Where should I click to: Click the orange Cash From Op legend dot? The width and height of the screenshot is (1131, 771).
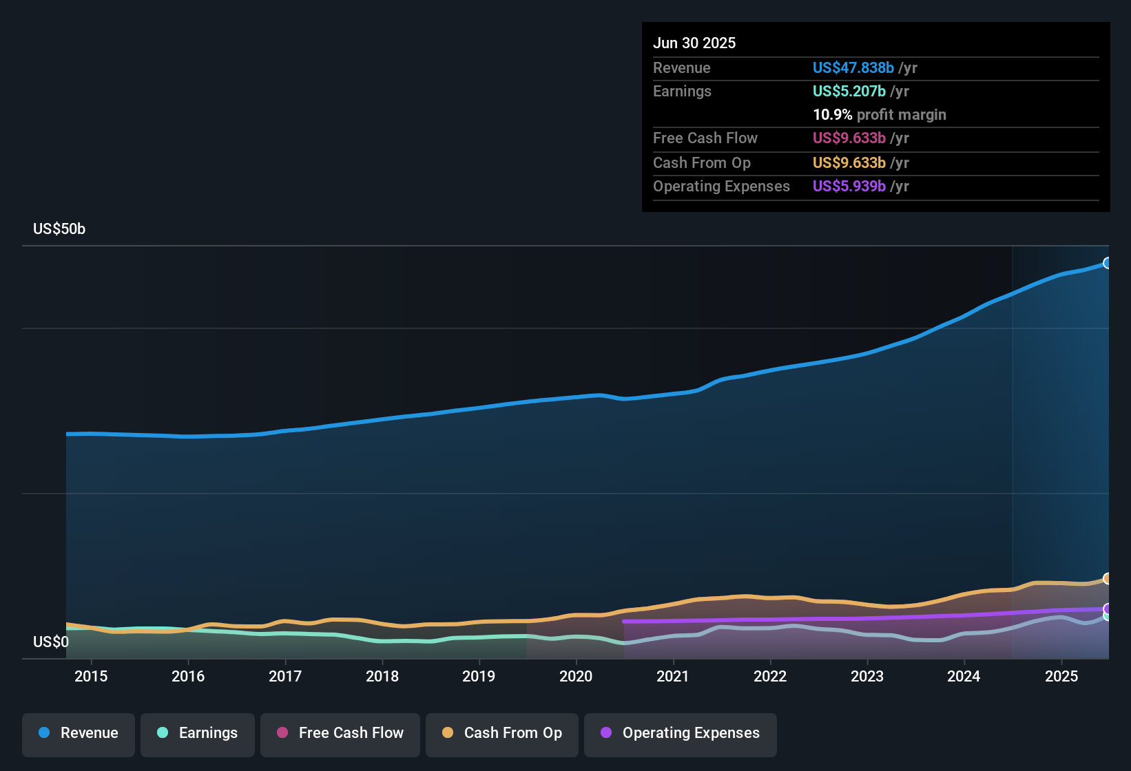(447, 733)
